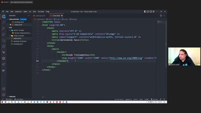Click the HTML language mode status item
This screenshot has width=201, height=113.
(147, 99)
